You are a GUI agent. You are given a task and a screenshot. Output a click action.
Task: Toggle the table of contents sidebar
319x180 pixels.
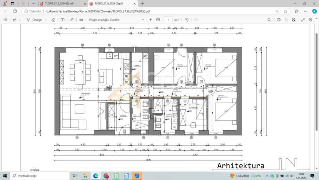click(5, 20)
